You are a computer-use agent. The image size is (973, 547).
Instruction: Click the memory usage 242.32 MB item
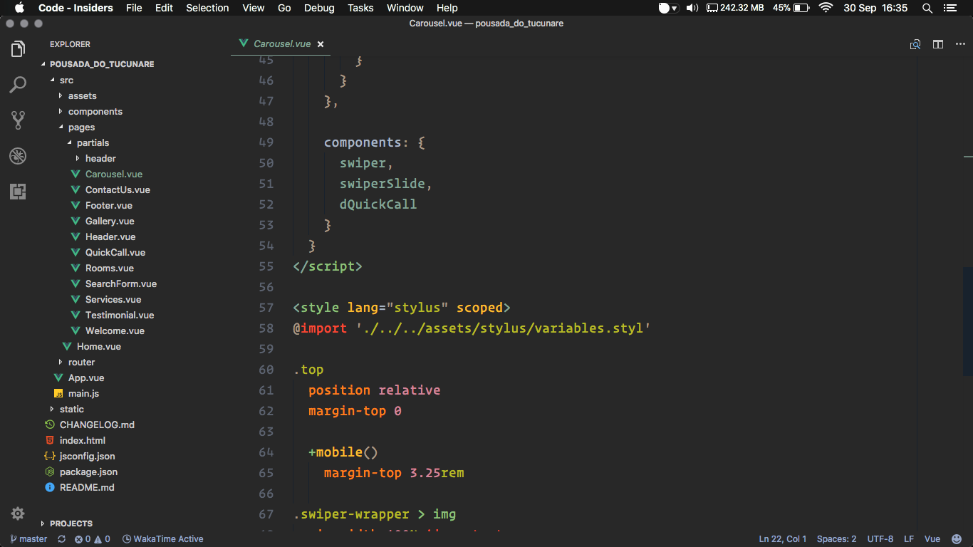click(x=735, y=8)
